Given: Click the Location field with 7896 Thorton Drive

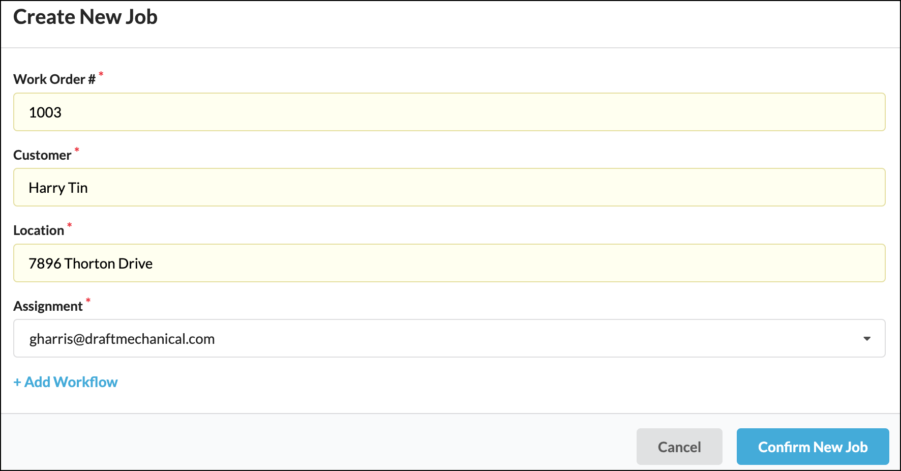Looking at the screenshot, I should point(449,263).
